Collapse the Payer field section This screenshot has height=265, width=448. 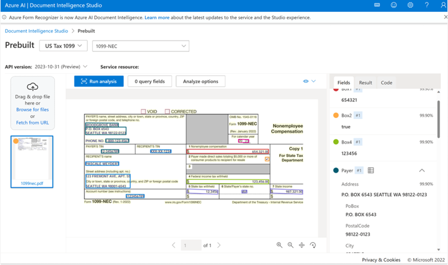[422, 170]
